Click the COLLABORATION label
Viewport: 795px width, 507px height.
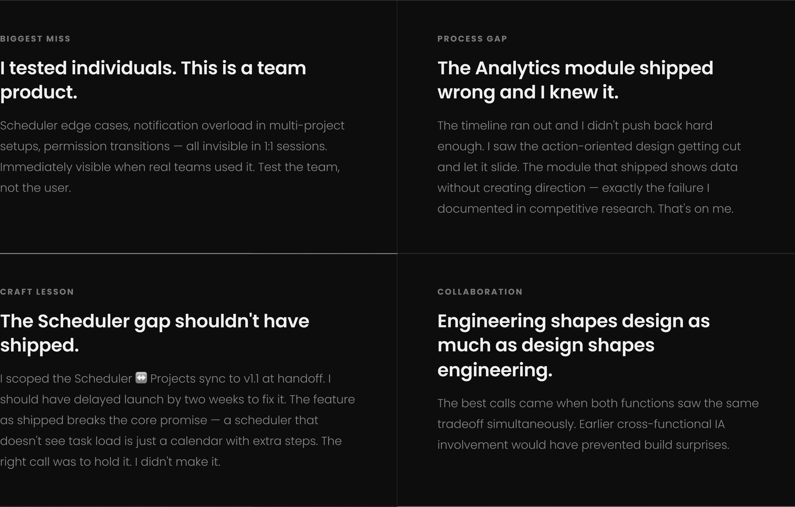(x=480, y=292)
